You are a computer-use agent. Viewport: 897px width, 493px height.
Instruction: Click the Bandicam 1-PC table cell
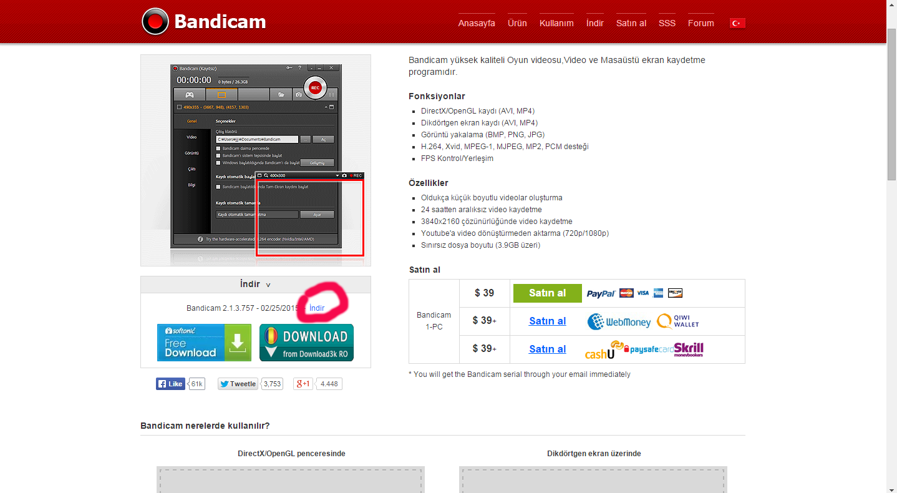click(434, 321)
